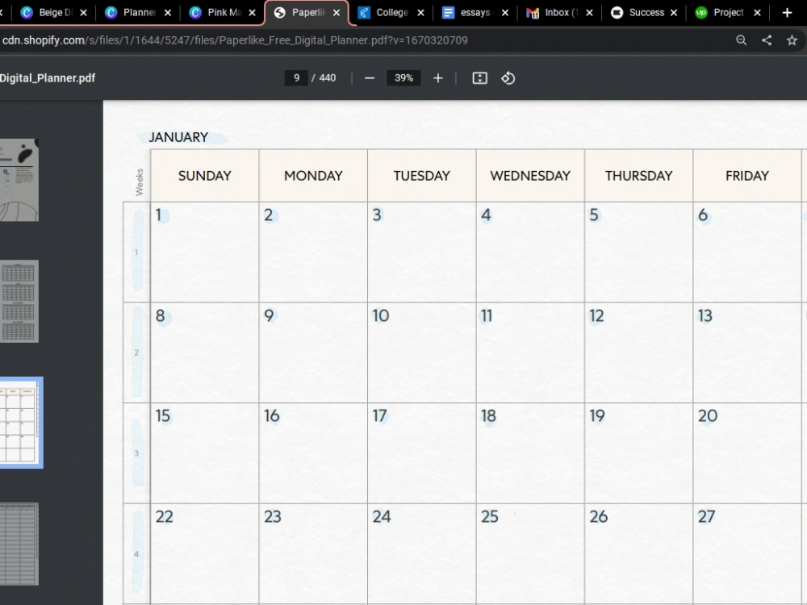
Task: Click the WEDNESDAY column header
Action: click(530, 176)
